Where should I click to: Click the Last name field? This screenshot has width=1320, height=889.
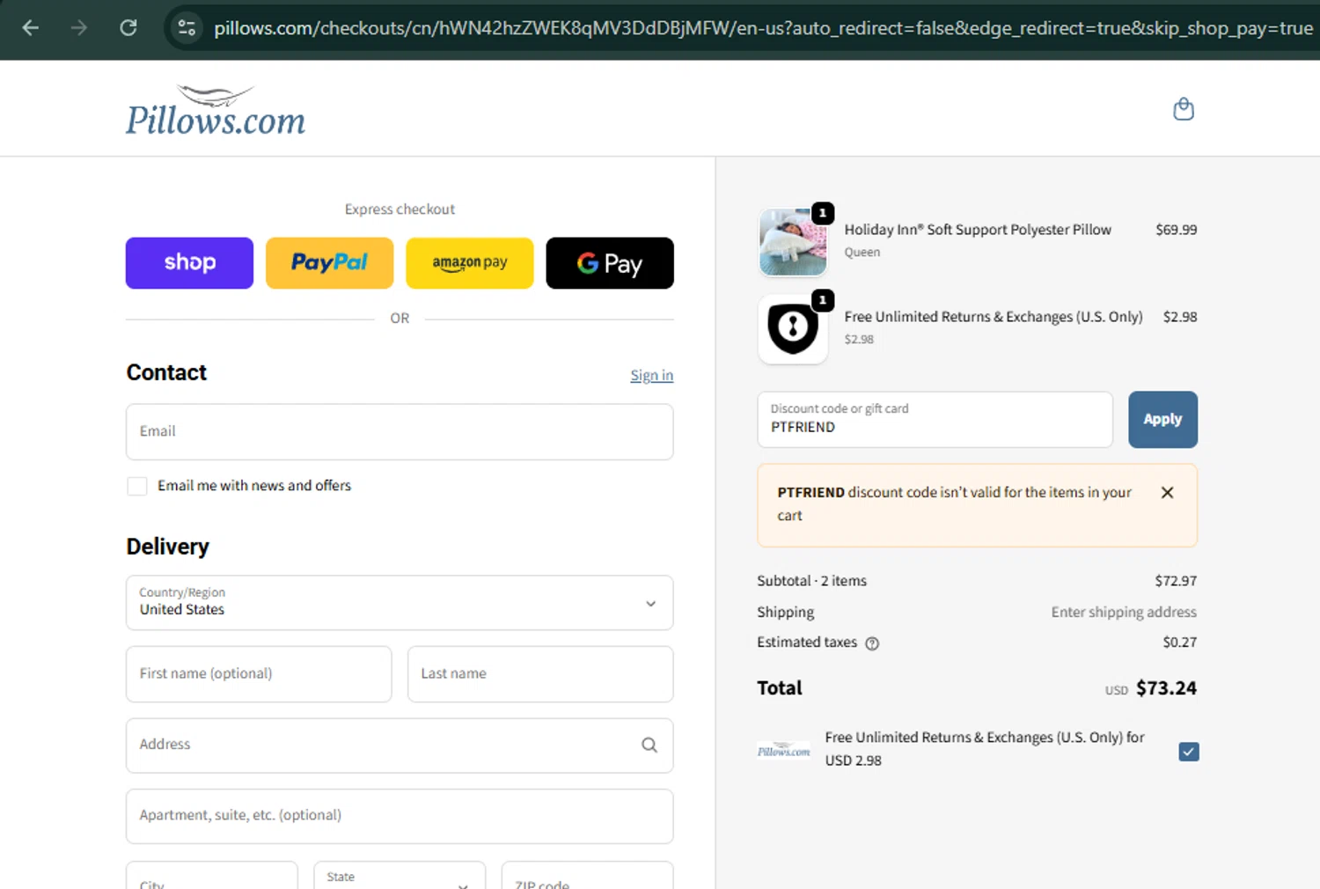pyautogui.click(x=540, y=674)
